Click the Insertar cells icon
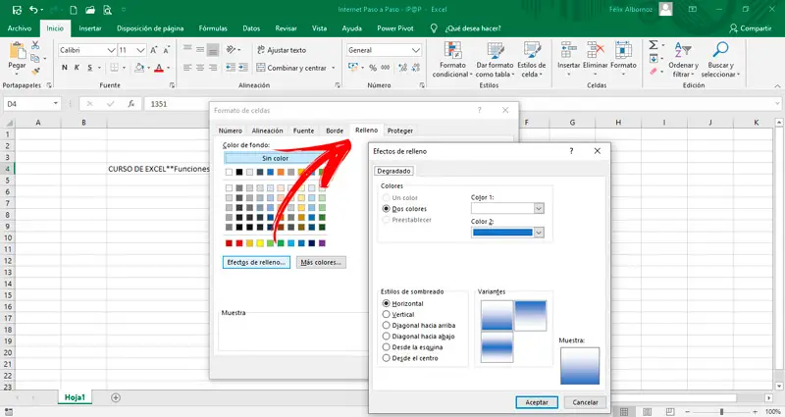The width and height of the screenshot is (785, 417). [x=569, y=51]
